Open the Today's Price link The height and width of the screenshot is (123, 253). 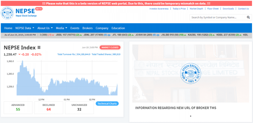click(x=179, y=9)
